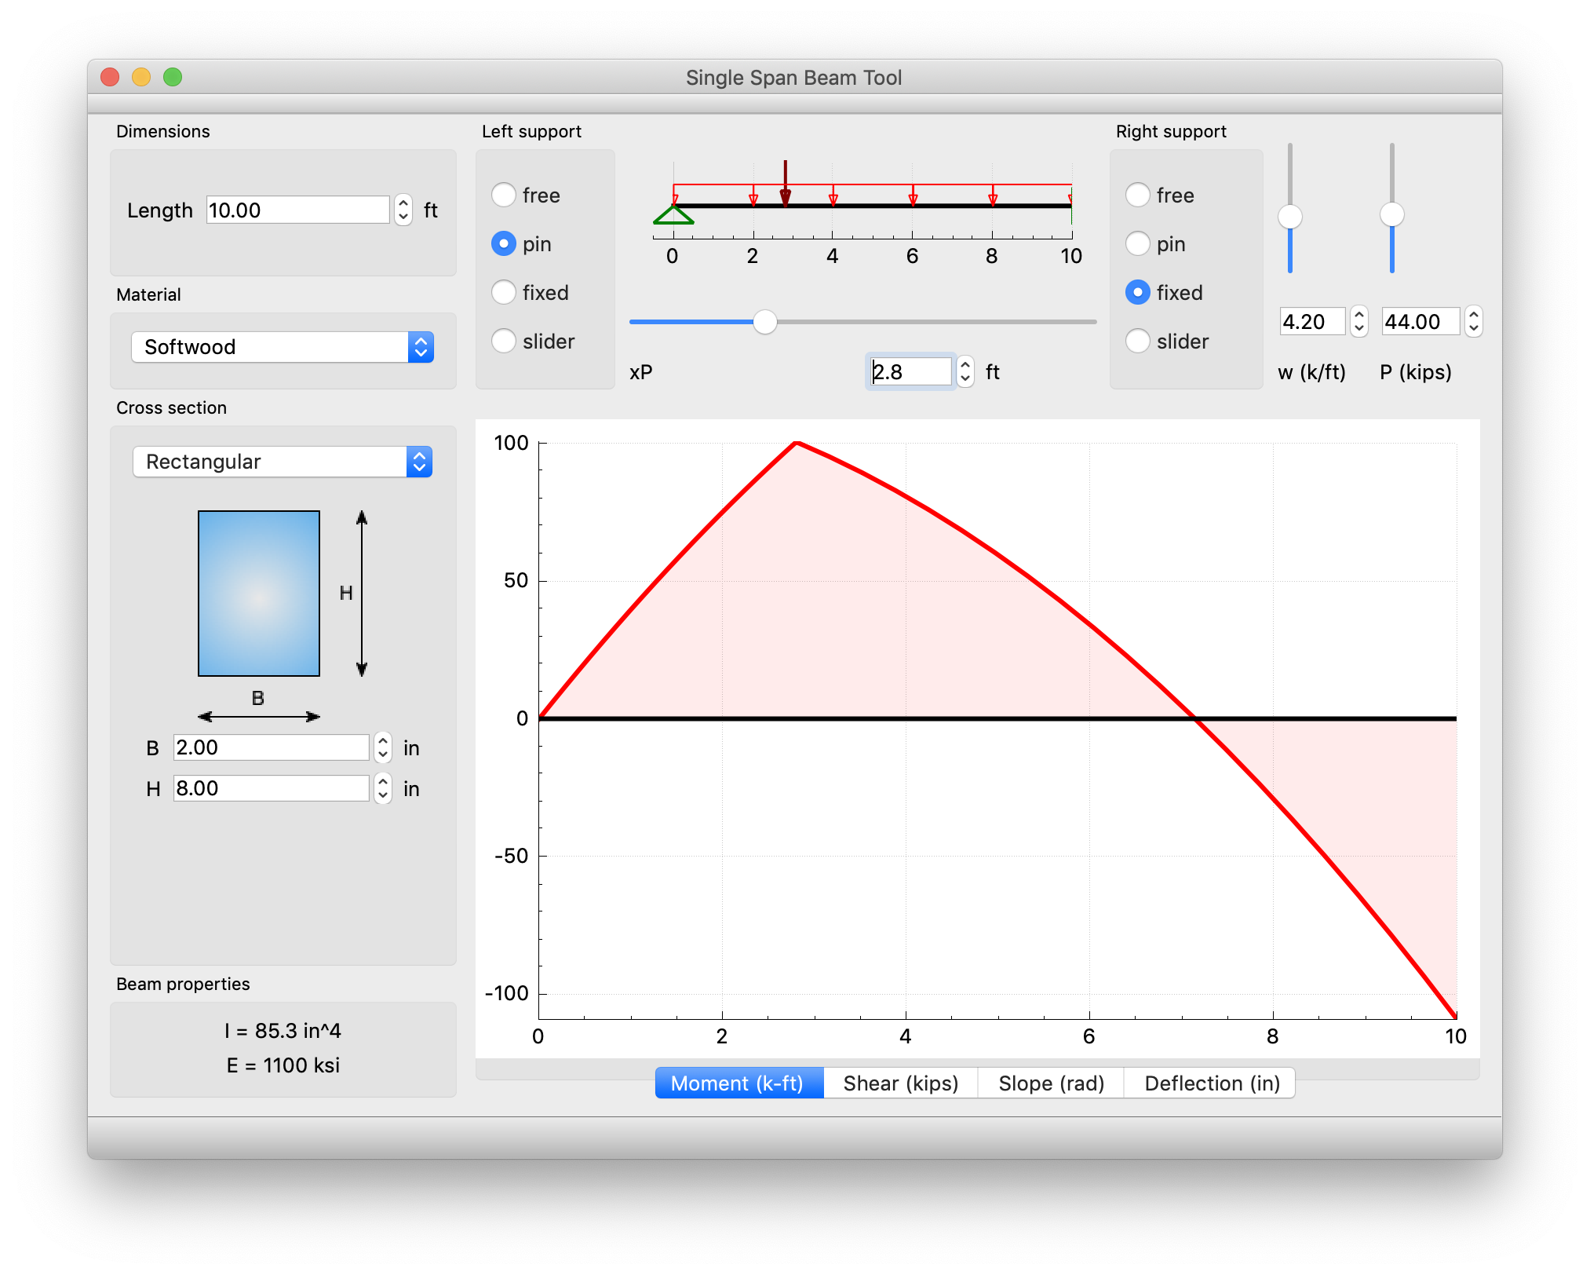Click the P (kips) vertical slider handle
1590x1275 pixels.
pos(1392,214)
